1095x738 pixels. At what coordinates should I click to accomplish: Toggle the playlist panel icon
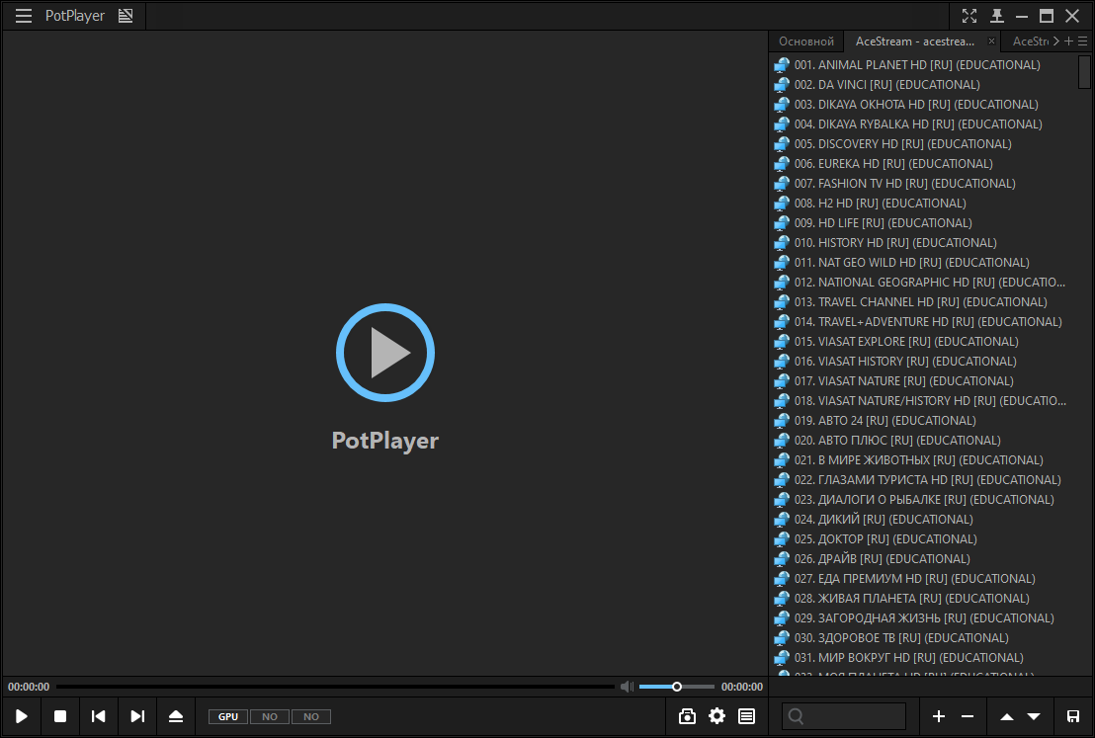click(x=746, y=716)
